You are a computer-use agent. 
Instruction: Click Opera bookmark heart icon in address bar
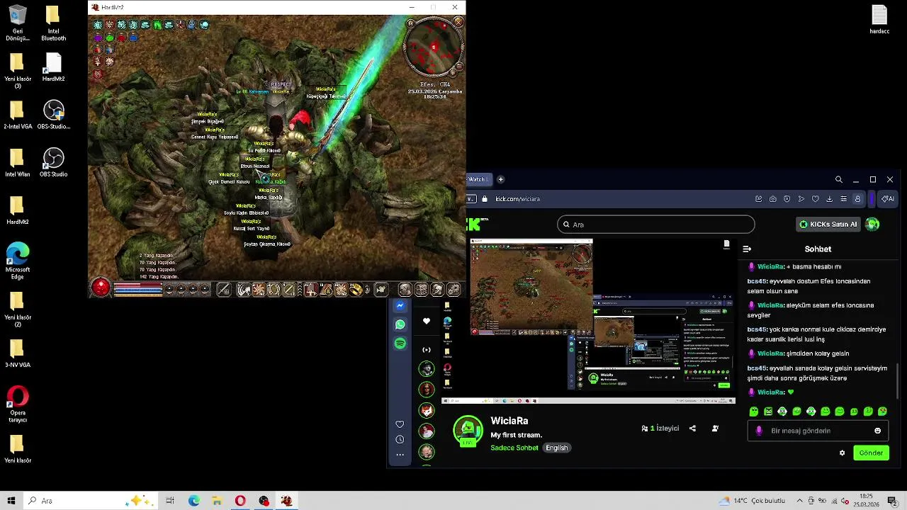pyautogui.click(x=815, y=199)
